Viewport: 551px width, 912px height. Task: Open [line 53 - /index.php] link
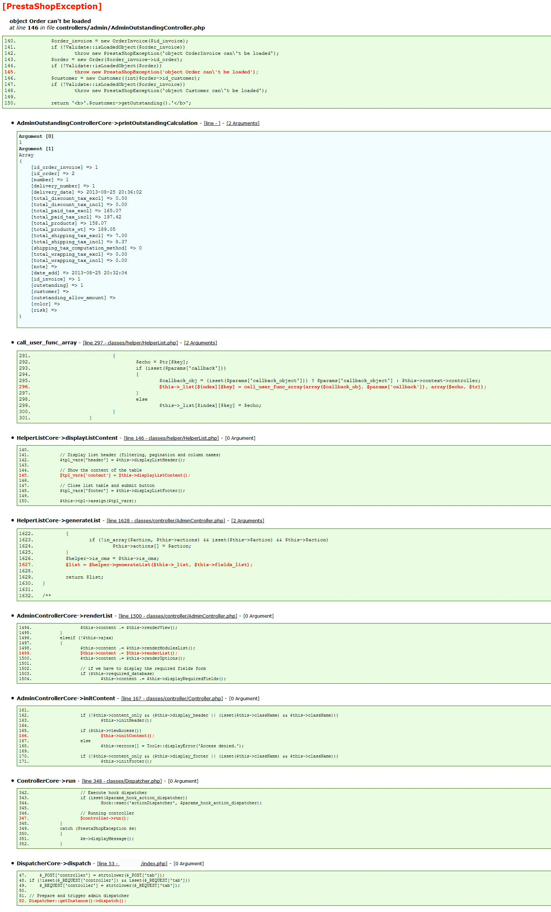click(132, 863)
